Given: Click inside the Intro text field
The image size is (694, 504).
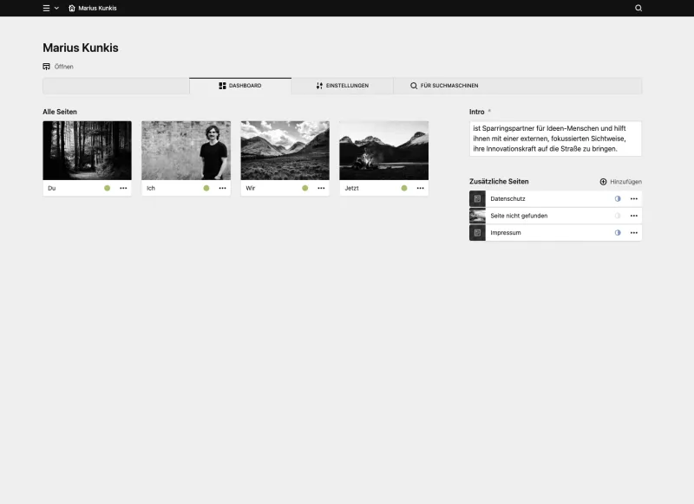Looking at the screenshot, I should coord(554,139).
